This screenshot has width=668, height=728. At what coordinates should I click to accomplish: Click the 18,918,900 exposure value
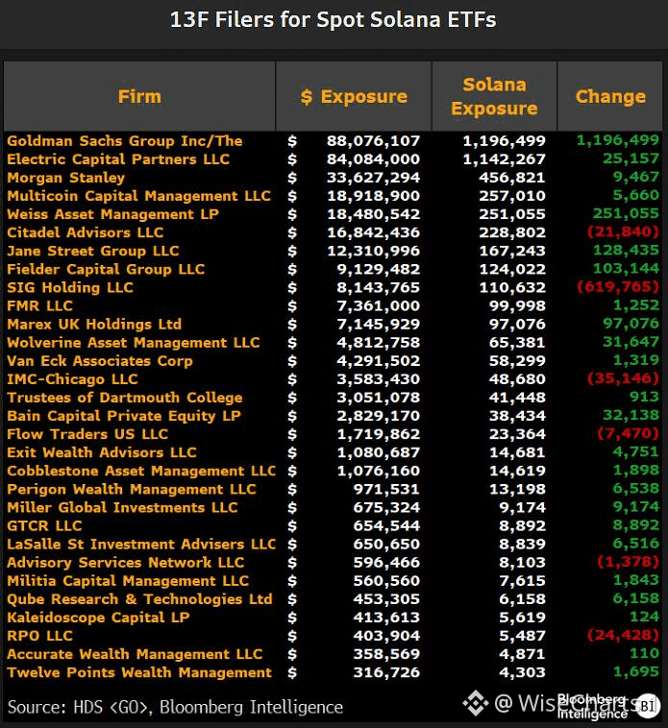(373, 196)
